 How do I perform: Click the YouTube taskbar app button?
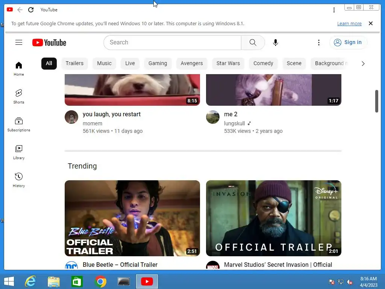click(x=147, y=281)
